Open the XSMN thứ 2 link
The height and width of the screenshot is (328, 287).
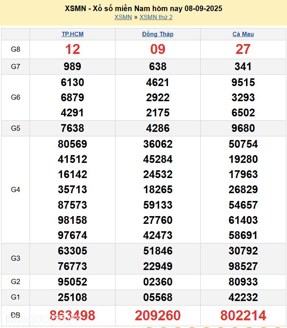(x=156, y=17)
